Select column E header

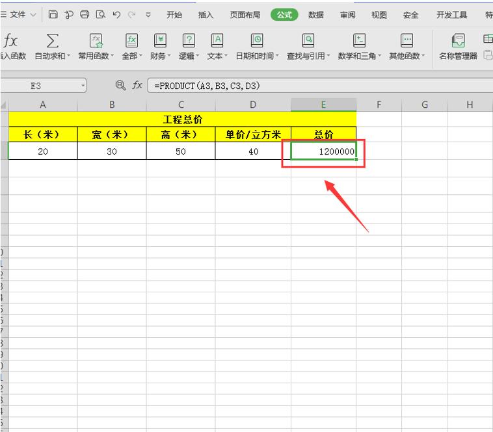click(x=323, y=105)
